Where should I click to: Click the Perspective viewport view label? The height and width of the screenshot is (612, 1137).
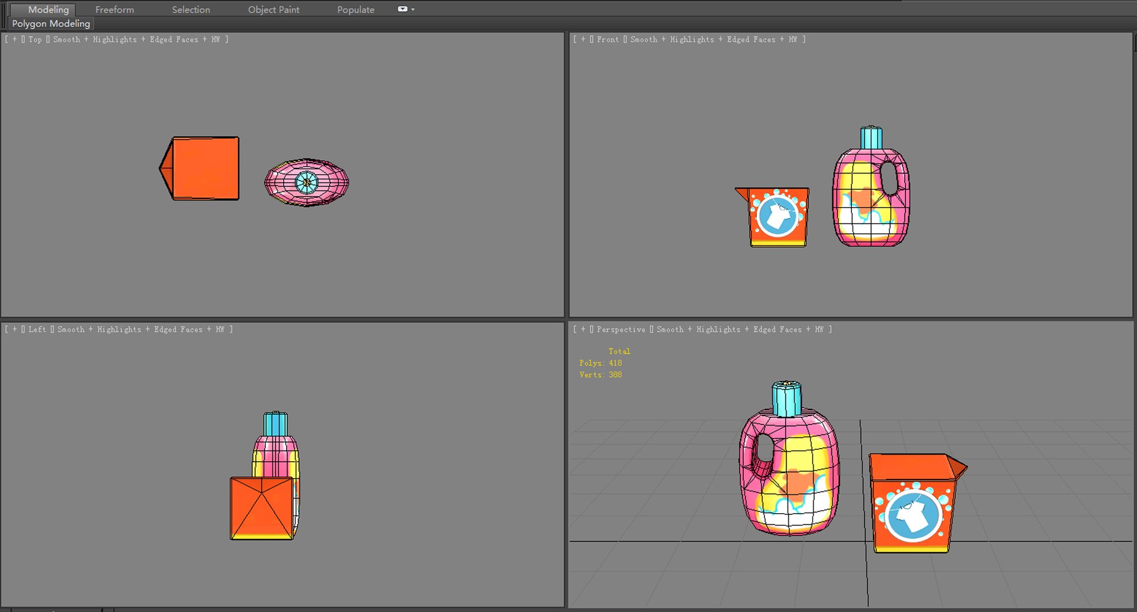coord(621,330)
